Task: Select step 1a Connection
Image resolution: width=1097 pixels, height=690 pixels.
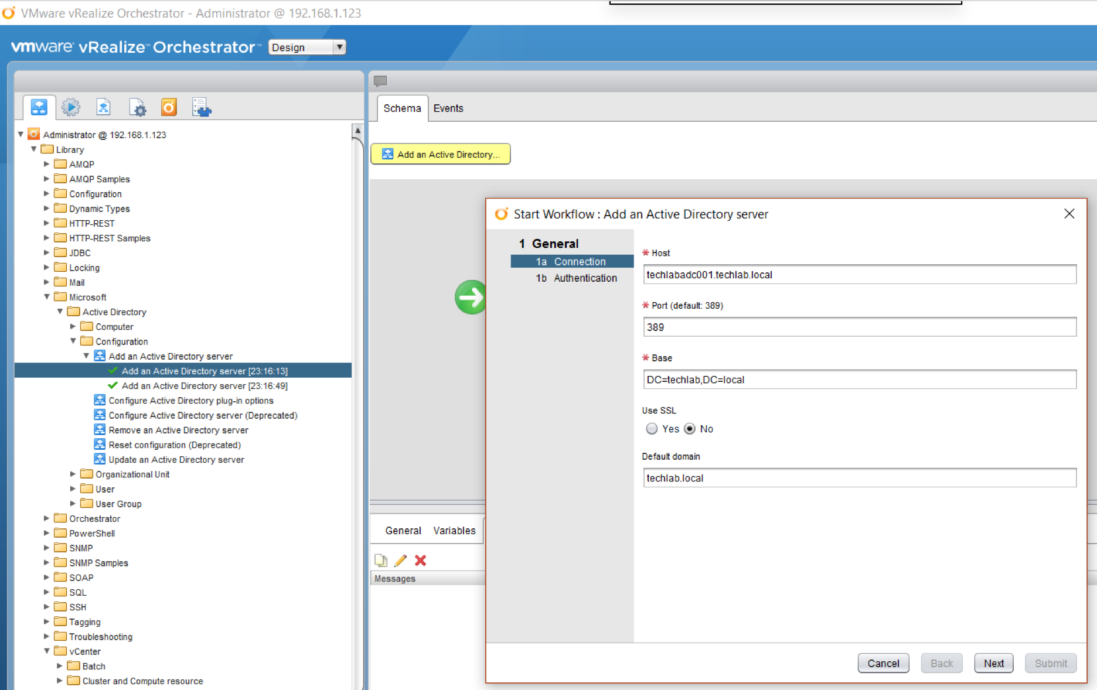Action: pyautogui.click(x=572, y=262)
